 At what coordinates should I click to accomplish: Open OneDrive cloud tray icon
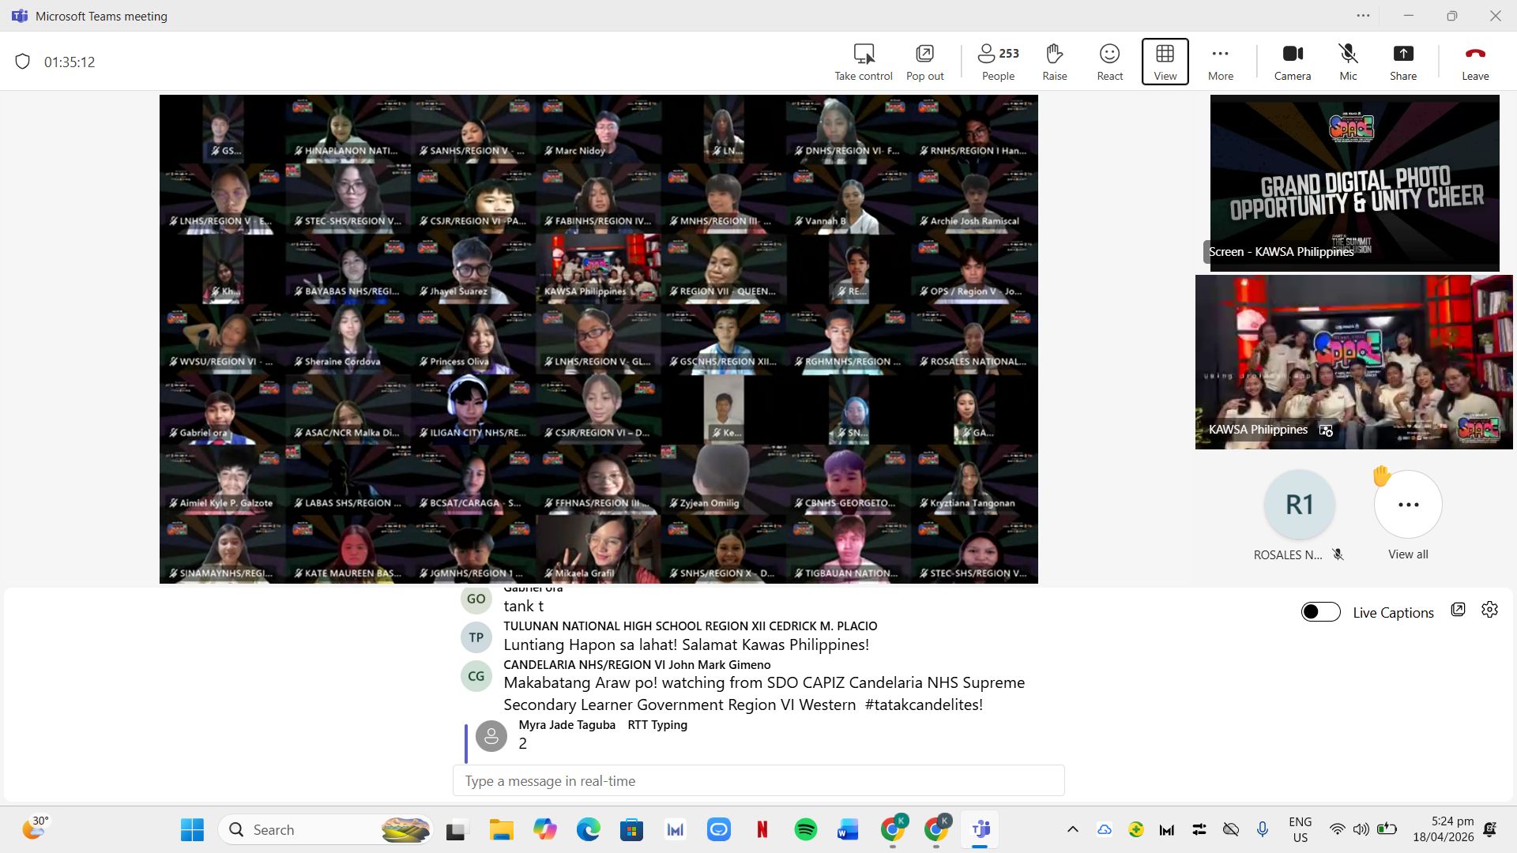[x=1105, y=829]
